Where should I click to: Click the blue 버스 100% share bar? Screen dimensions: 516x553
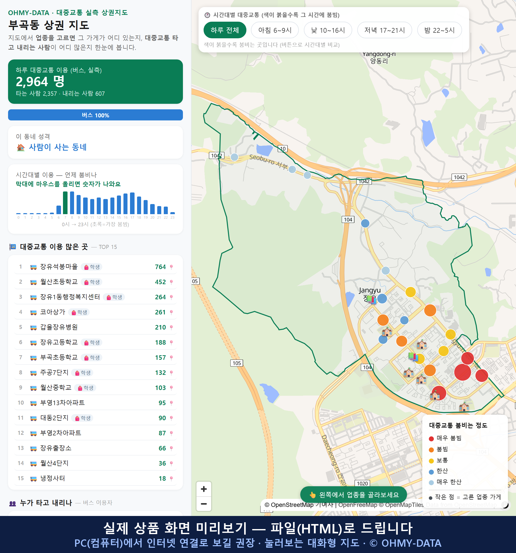click(95, 115)
